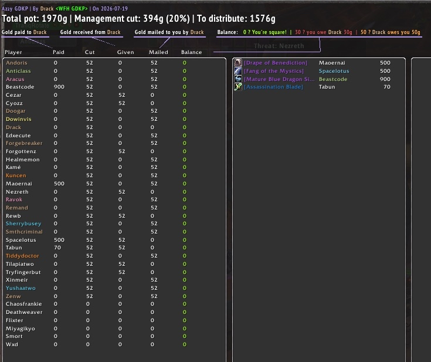Select player Tiddydoctor in the list
Screen dimensions: 431x362
(x=22, y=256)
